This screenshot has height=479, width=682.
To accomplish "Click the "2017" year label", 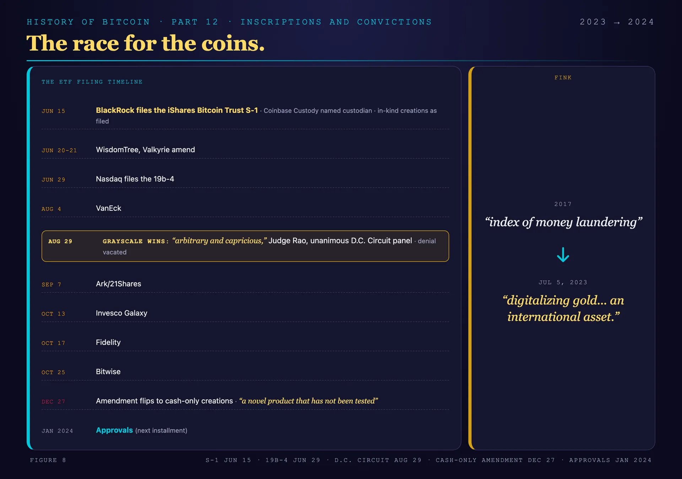I will (x=563, y=204).
